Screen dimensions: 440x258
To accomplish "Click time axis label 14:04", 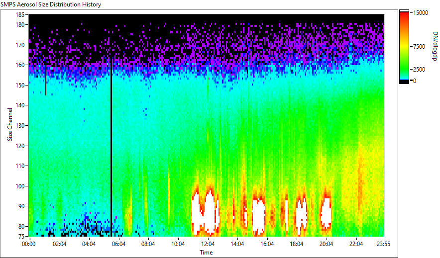I will 237,244.
